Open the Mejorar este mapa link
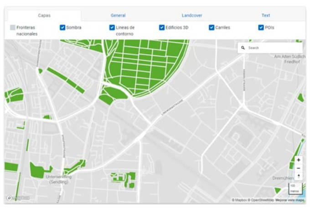Viewport: 310px width, 212px height. [x=290, y=200]
